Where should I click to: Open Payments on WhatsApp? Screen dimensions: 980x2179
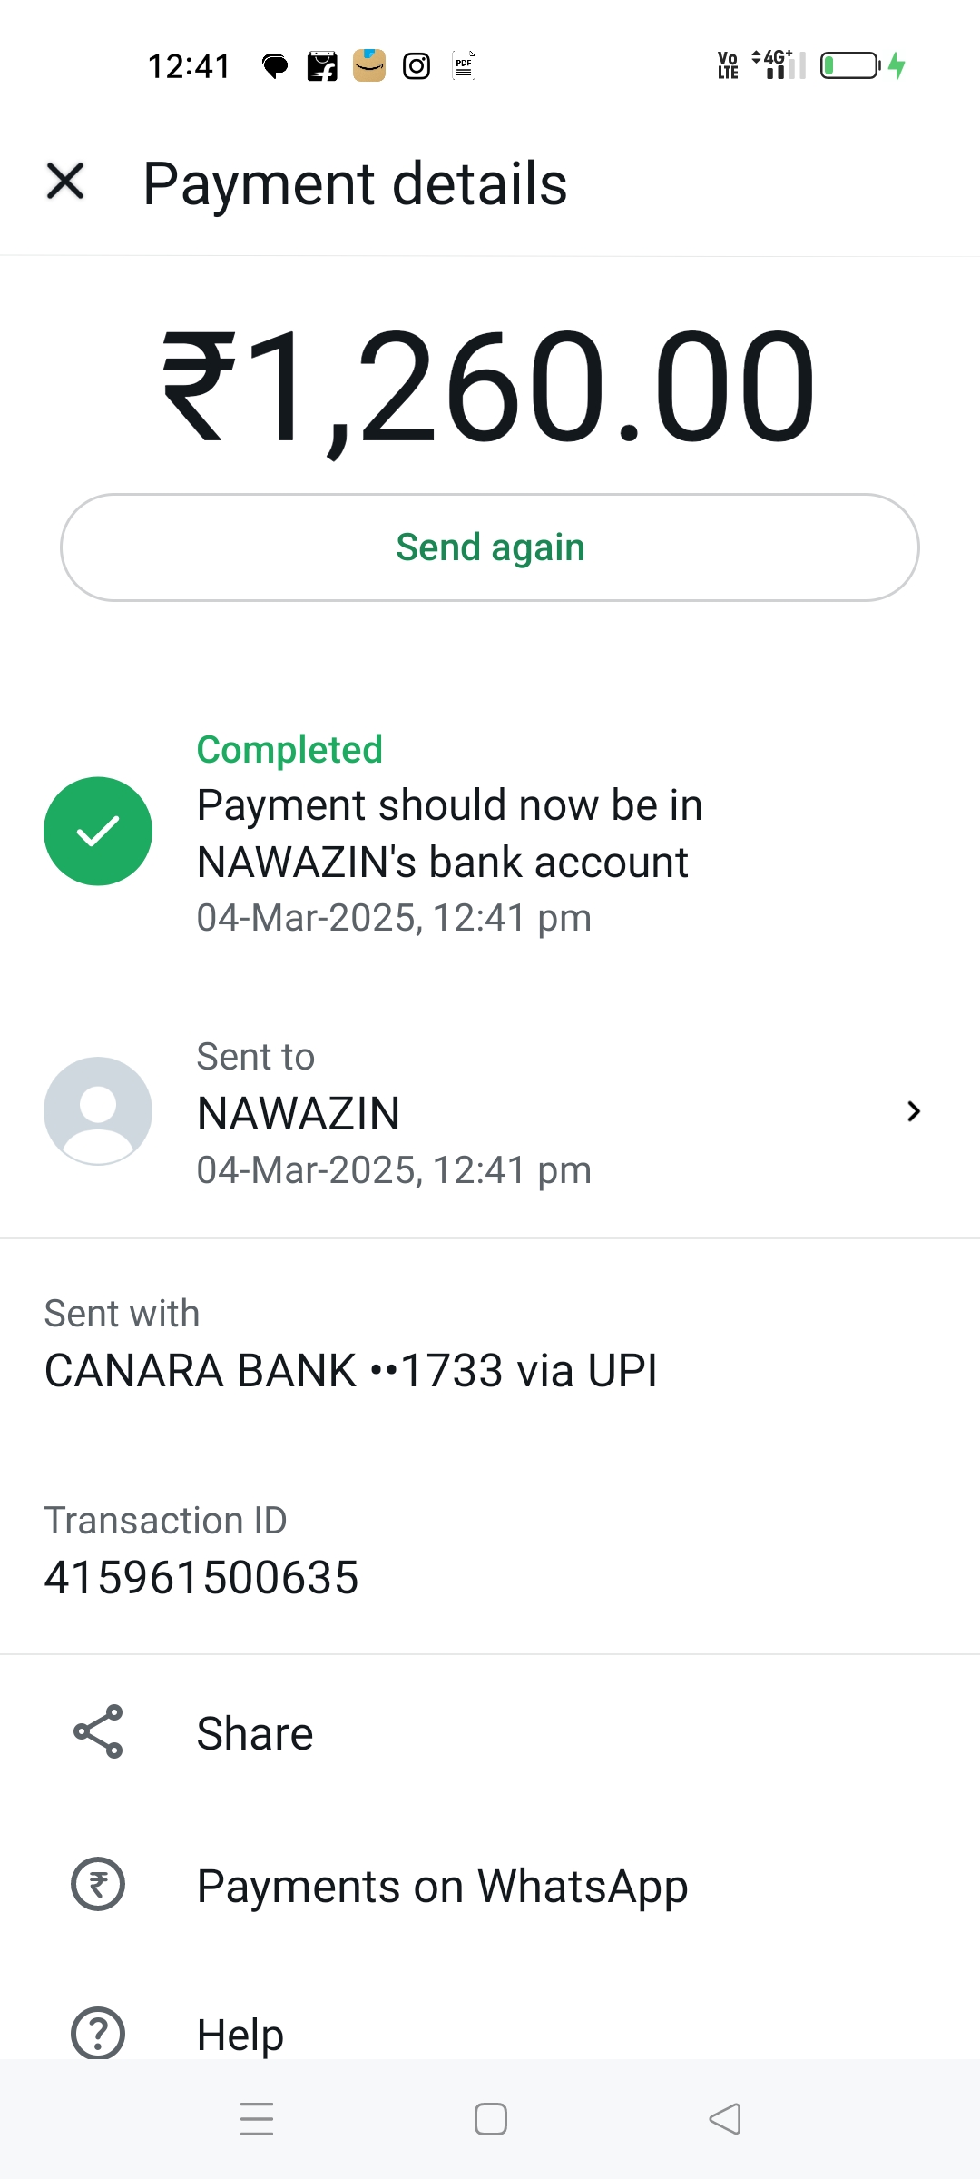click(442, 1886)
